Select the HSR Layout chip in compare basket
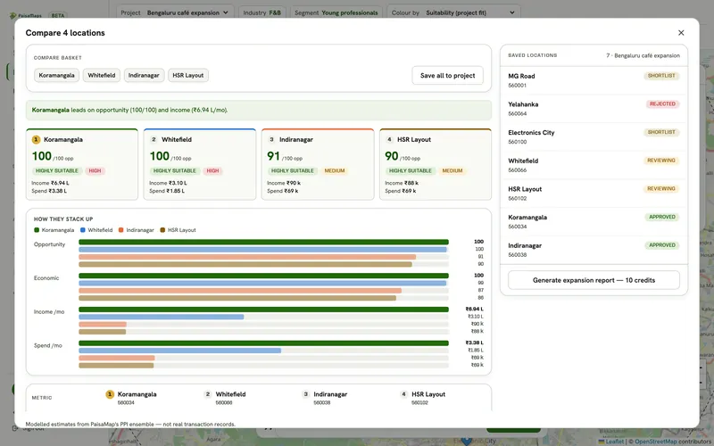 (x=188, y=76)
